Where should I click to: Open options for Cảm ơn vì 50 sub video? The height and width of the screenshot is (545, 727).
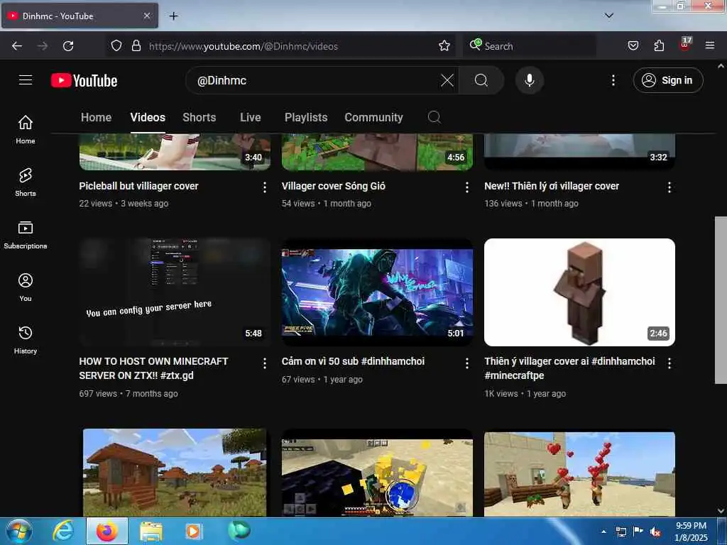pyautogui.click(x=467, y=363)
